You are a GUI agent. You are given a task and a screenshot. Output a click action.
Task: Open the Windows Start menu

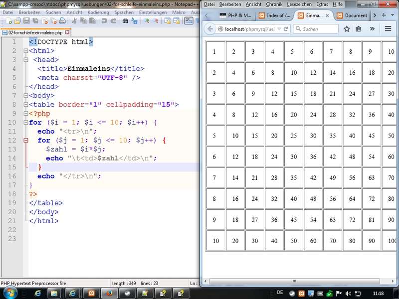tap(10, 293)
